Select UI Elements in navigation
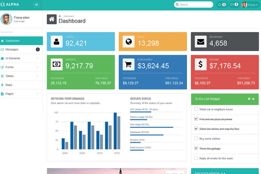This screenshot has width=261, height=174. 21,58
